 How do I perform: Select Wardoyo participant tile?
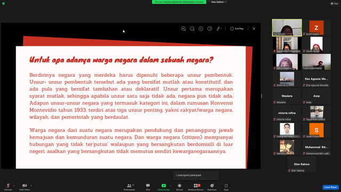point(287,147)
